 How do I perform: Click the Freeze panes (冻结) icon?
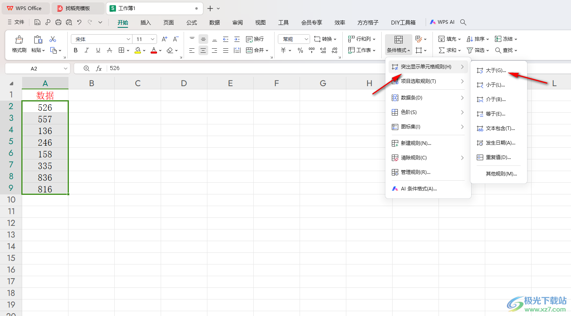498,39
